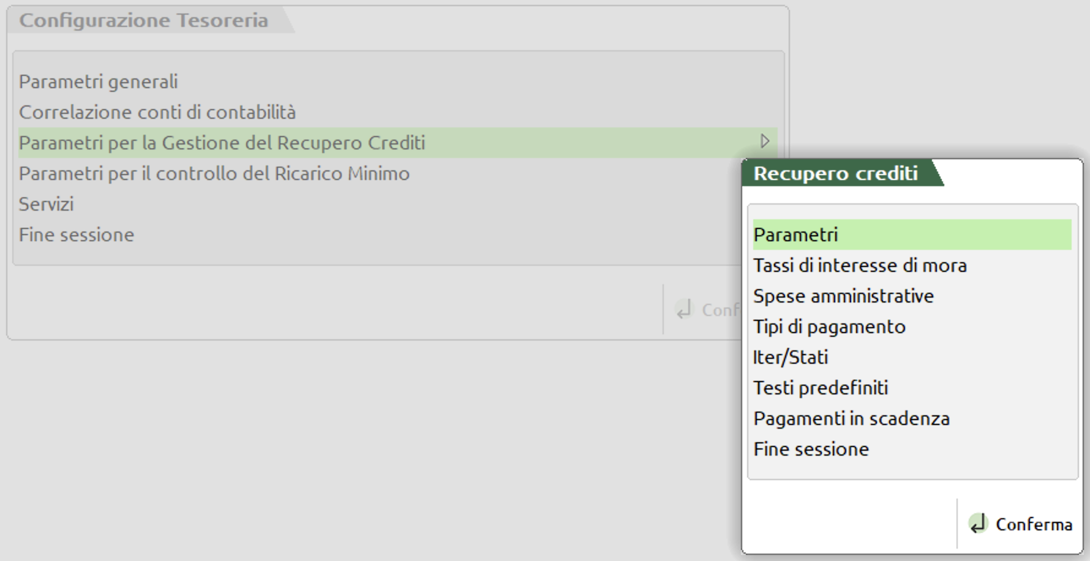Click the Configurazione Tesoreria title tab
Viewport: 1090px width, 561px height.
click(x=143, y=20)
